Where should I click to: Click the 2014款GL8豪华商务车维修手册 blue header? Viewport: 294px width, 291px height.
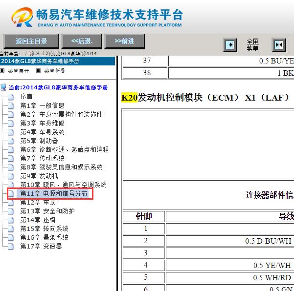point(57,61)
